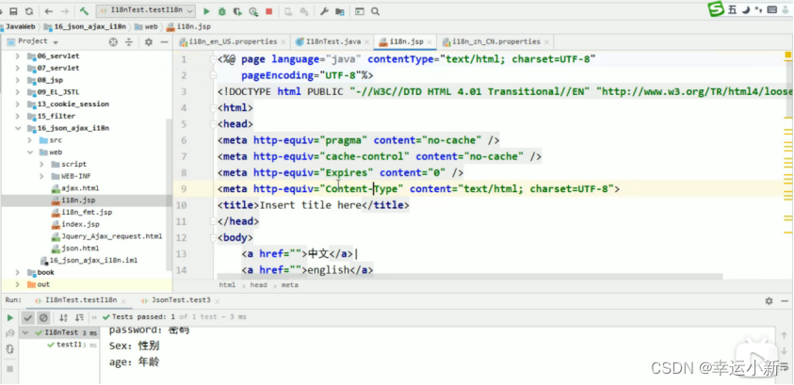
Task: Expand the 13_cookie_session module
Action: click(18, 104)
